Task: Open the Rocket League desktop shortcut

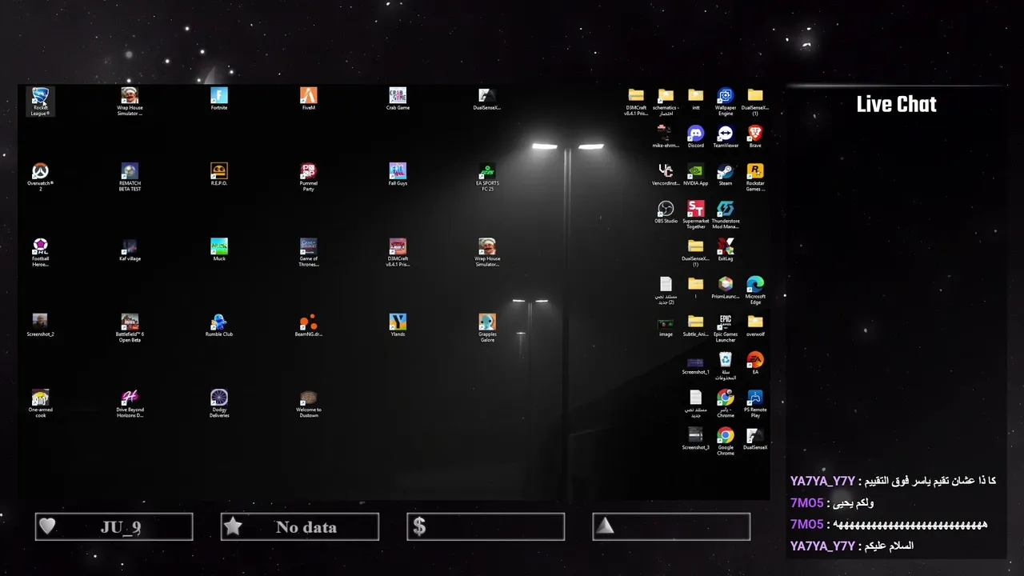Action: 40,102
